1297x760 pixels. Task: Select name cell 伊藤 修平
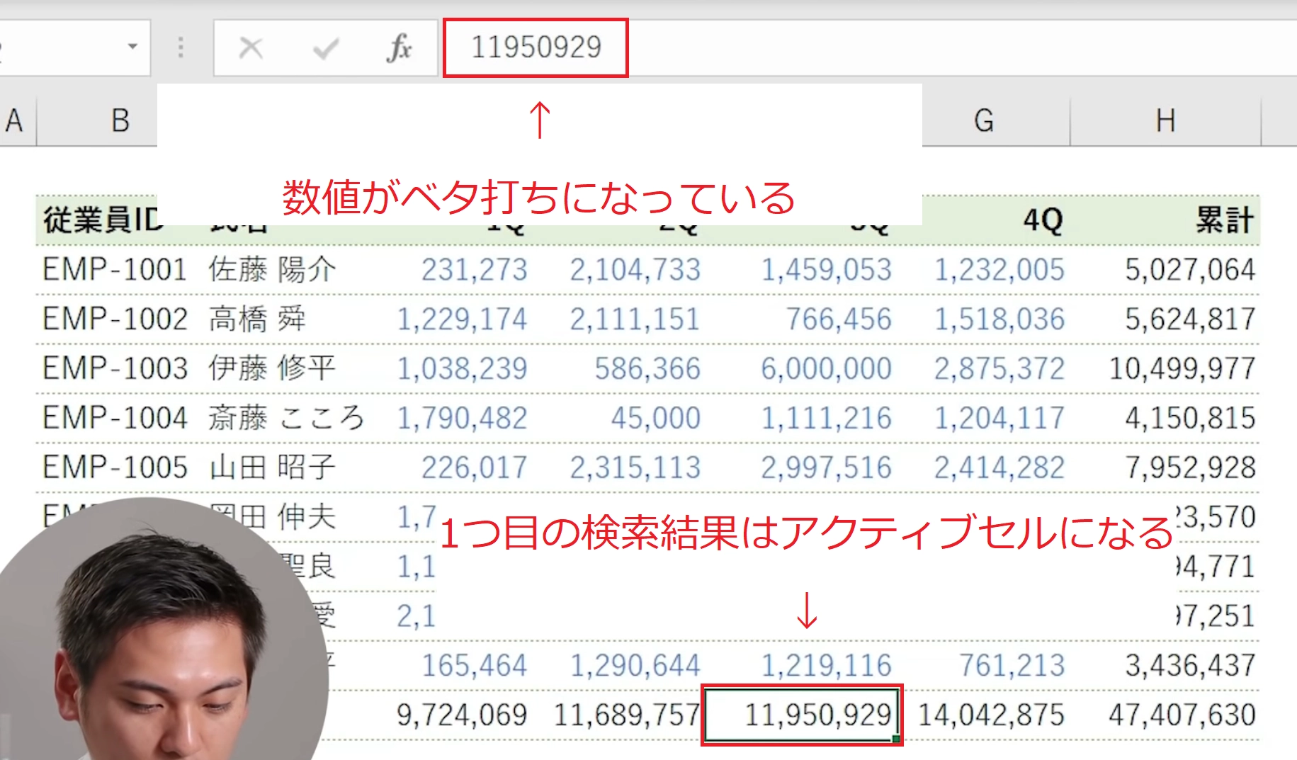[x=272, y=368]
